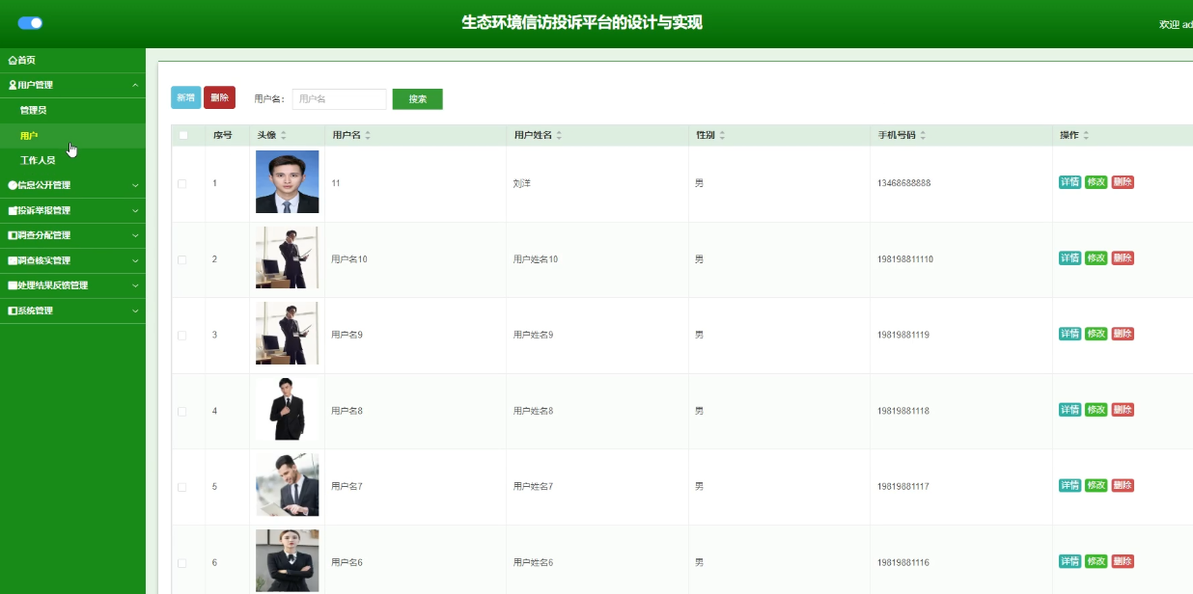Click the blue 新增 button

click(x=185, y=97)
